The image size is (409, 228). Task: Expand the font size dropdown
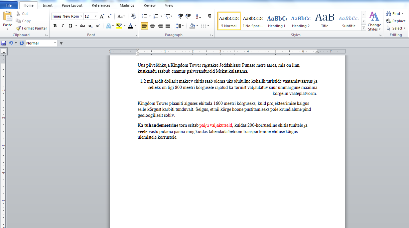pyautogui.click(x=96, y=16)
